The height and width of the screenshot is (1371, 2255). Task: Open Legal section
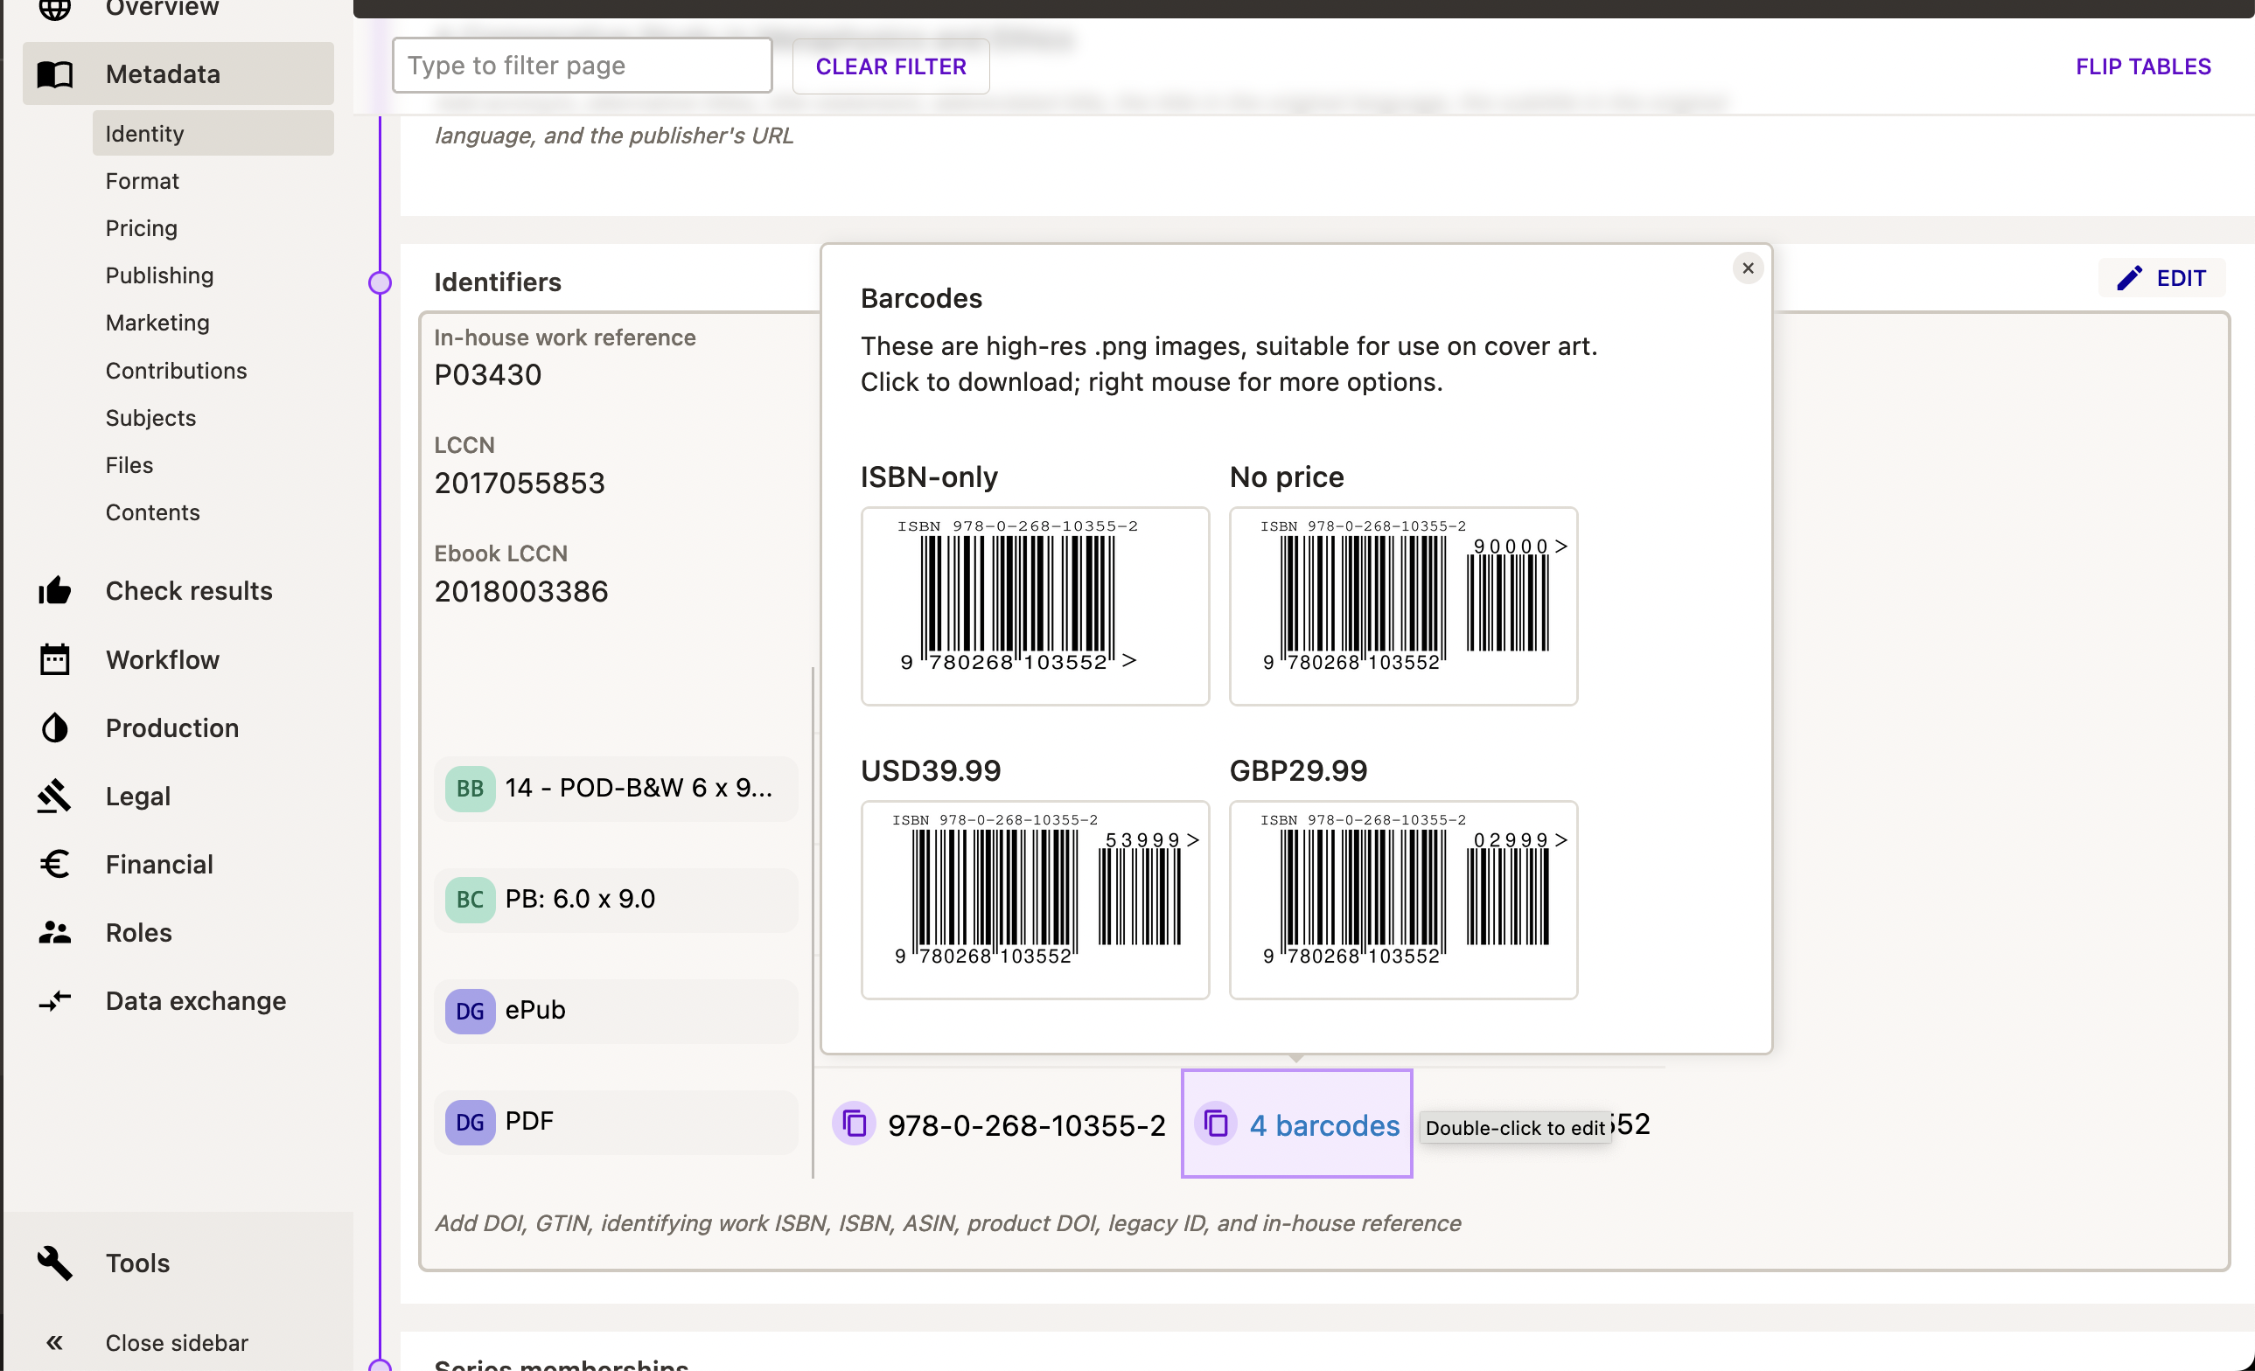(x=137, y=796)
